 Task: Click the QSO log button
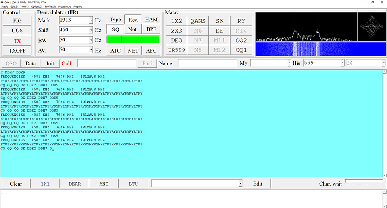click(11, 63)
